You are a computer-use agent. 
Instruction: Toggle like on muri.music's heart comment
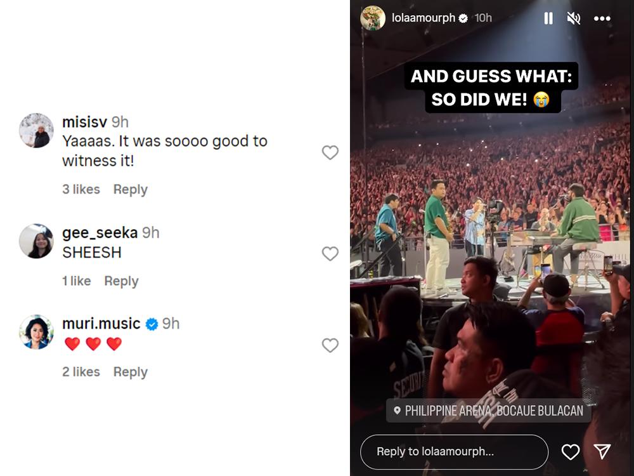(x=330, y=346)
